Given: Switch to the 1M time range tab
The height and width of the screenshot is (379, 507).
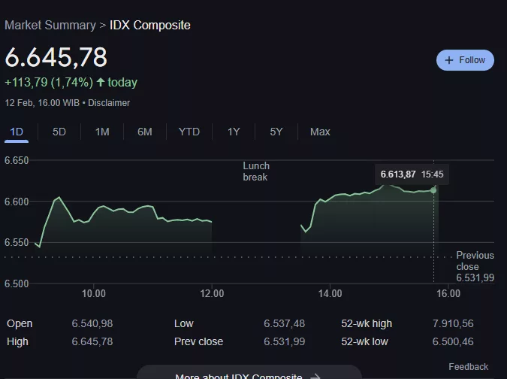Looking at the screenshot, I should click(x=102, y=132).
